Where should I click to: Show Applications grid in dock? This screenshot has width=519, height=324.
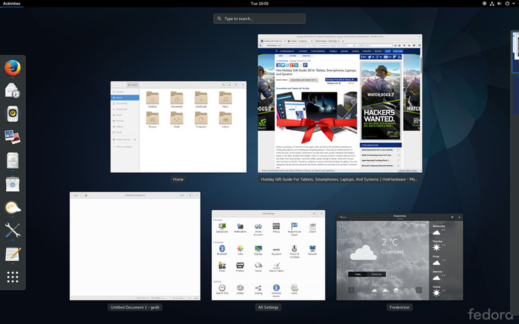coord(12,277)
